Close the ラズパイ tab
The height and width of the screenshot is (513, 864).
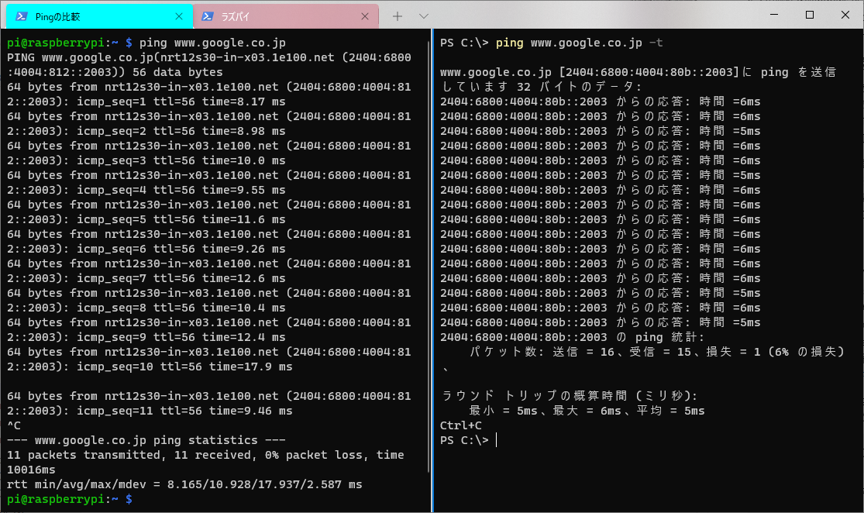pos(366,16)
